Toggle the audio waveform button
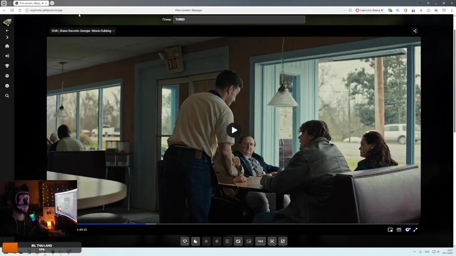The height and width of the screenshot is (256, 456). click(x=217, y=241)
